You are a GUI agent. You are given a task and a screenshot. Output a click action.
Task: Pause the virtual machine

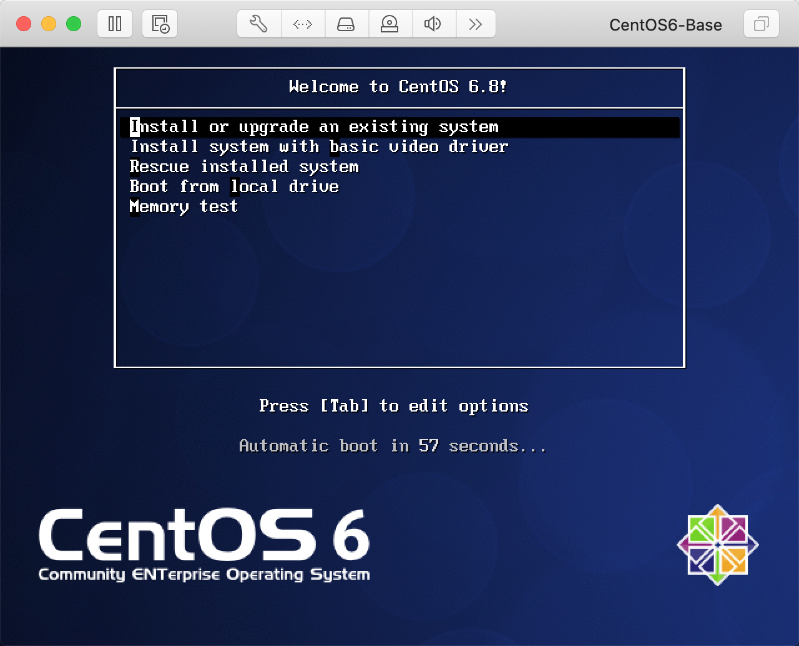(x=115, y=24)
